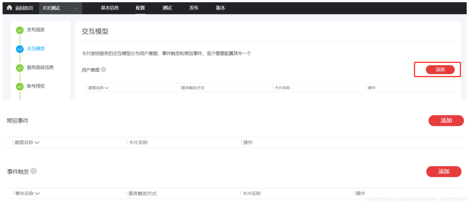470x206 pixels.
Task: Click 卡片名称 column header in 常驻事件 table
Action: pyautogui.click(x=138, y=142)
